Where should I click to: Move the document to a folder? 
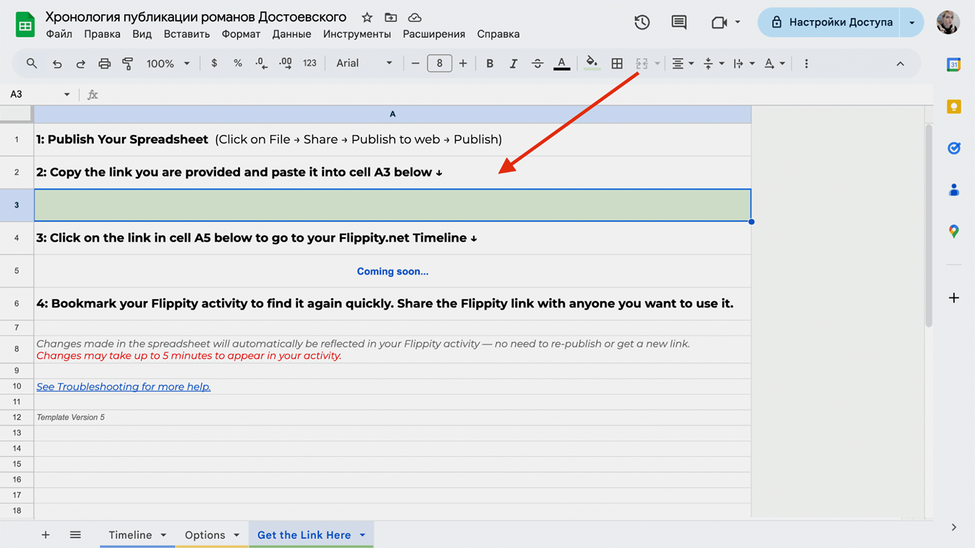pyautogui.click(x=391, y=18)
